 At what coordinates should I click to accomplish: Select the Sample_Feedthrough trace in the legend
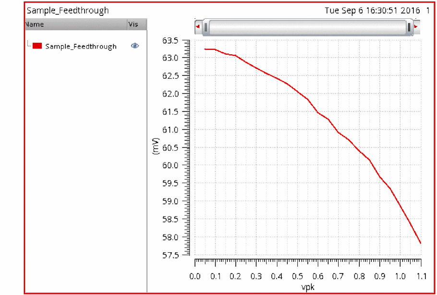[81, 46]
